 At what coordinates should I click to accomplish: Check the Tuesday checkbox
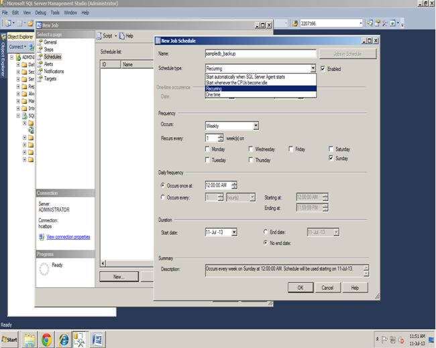207,160
